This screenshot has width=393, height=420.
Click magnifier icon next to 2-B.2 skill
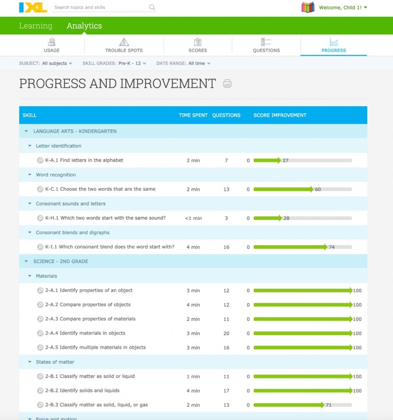tap(40, 390)
